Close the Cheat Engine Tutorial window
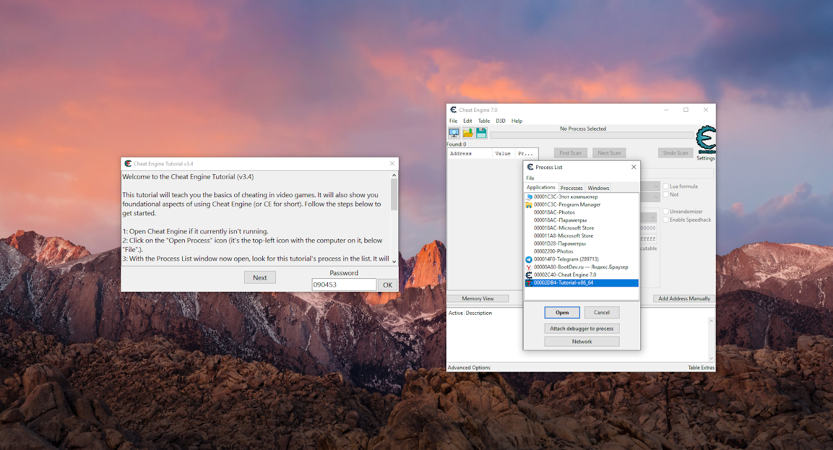 tap(392, 163)
